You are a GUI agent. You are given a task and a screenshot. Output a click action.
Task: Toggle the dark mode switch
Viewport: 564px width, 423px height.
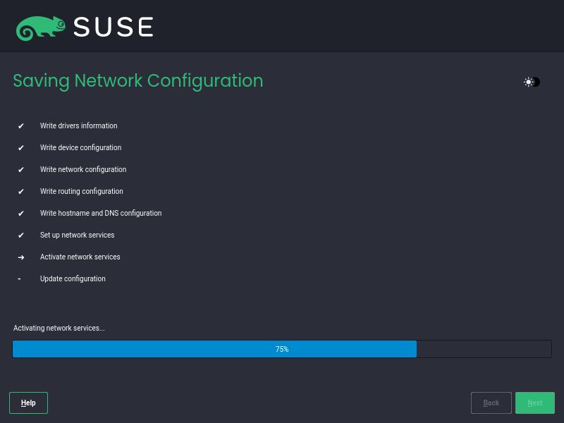[532, 82]
